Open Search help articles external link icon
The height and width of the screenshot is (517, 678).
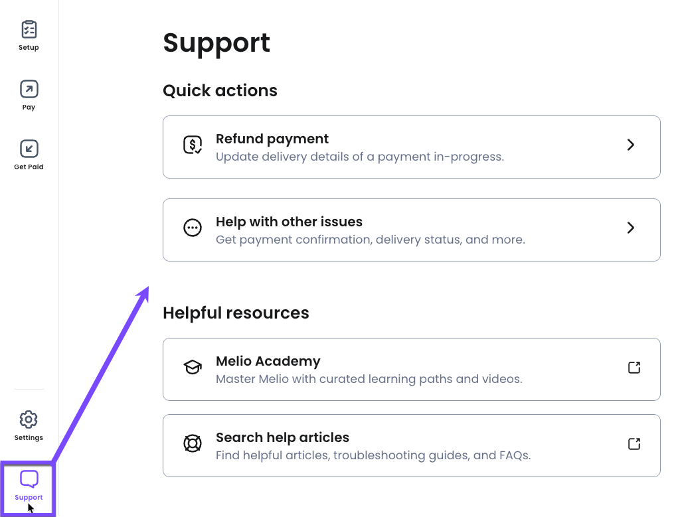click(634, 443)
